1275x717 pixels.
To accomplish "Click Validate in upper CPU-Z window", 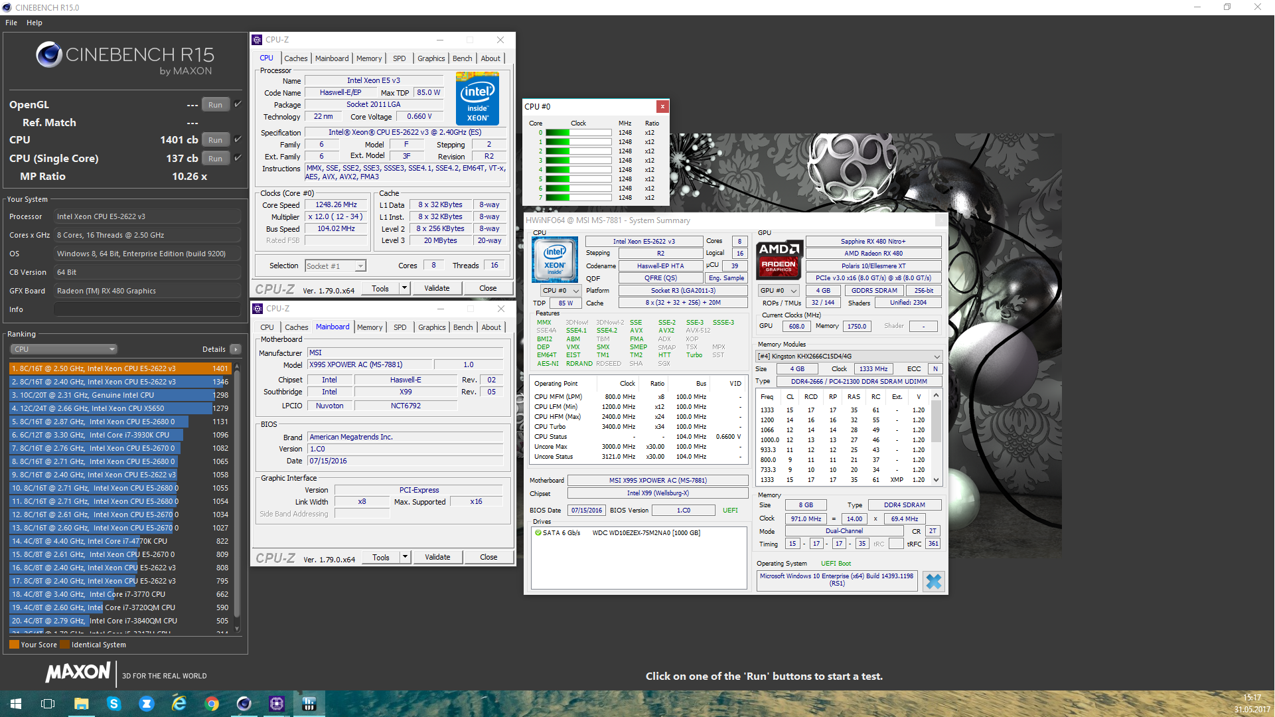I will [437, 288].
